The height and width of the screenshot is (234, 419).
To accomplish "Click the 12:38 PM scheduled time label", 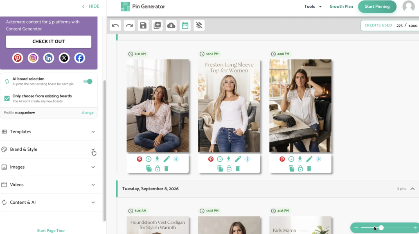I will pos(209,211).
